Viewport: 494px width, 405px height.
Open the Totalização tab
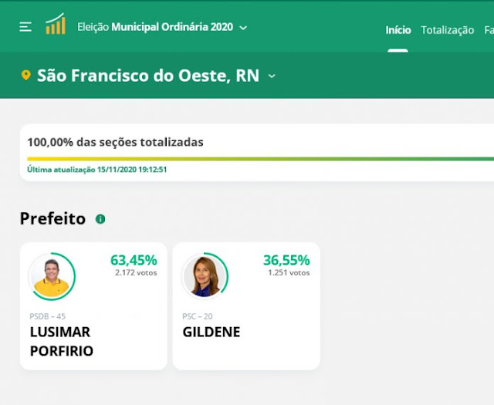tap(448, 30)
